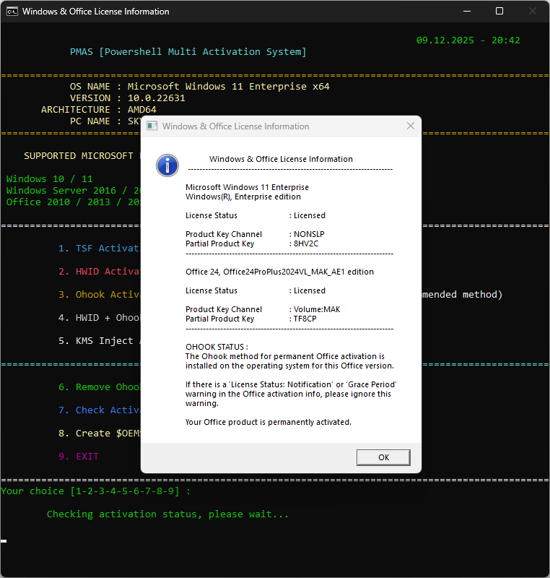Click the 'mended method)' text in the console

[463, 295]
